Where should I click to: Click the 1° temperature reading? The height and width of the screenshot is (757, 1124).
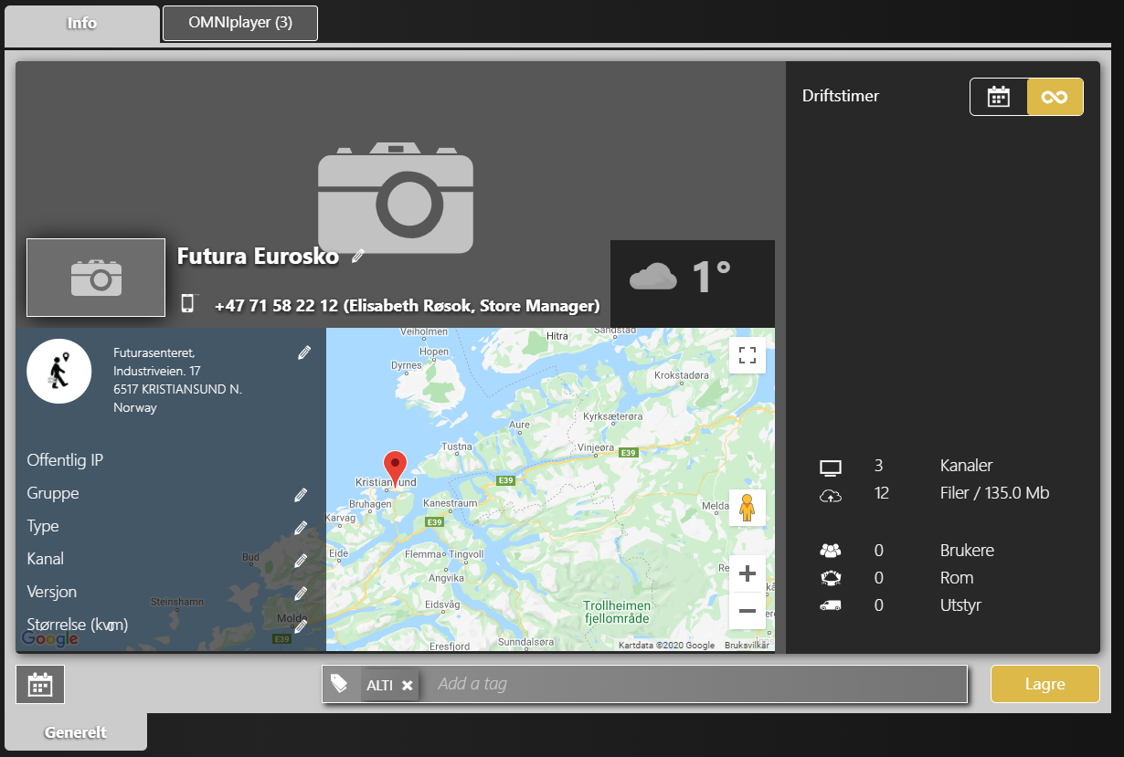pyautogui.click(x=711, y=277)
